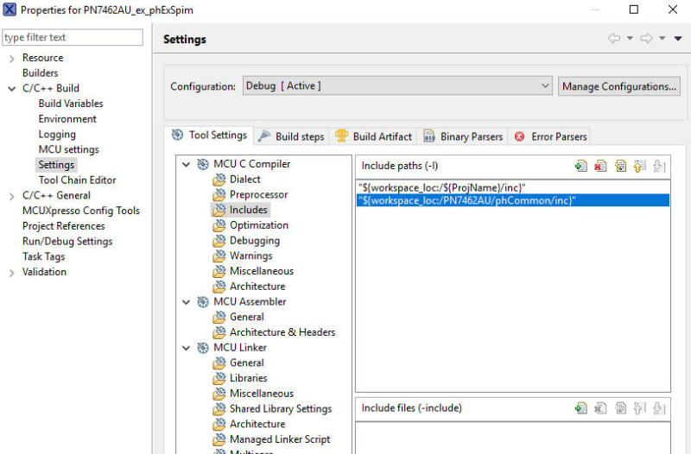The width and height of the screenshot is (691, 454).
Task: Open Architecture & Headers settings
Action: (x=282, y=332)
